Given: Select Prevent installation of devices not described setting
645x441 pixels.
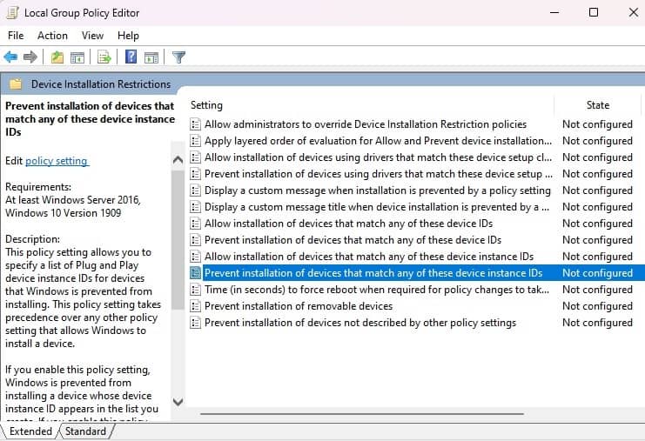Looking at the screenshot, I should click(360, 323).
